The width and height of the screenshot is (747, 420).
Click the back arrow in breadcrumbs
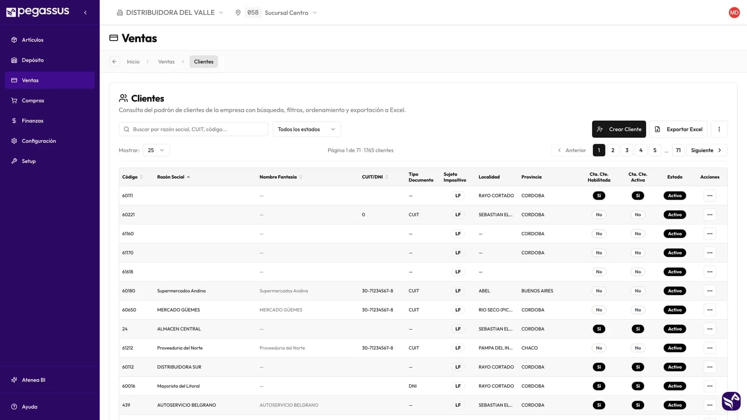pos(114,62)
